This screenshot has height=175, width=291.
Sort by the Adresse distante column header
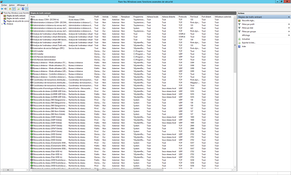point(169,17)
